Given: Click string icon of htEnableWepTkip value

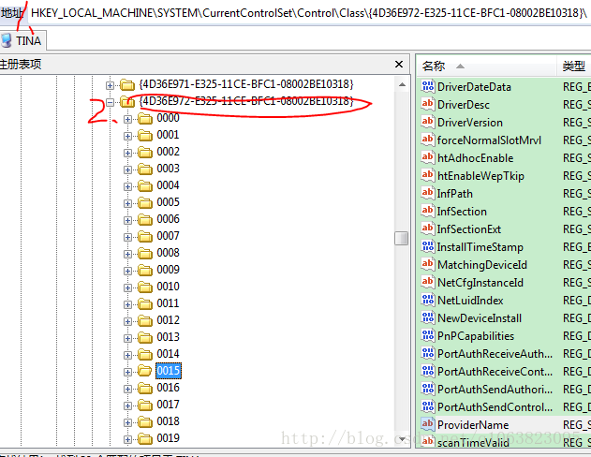Looking at the screenshot, I should 428,175.
